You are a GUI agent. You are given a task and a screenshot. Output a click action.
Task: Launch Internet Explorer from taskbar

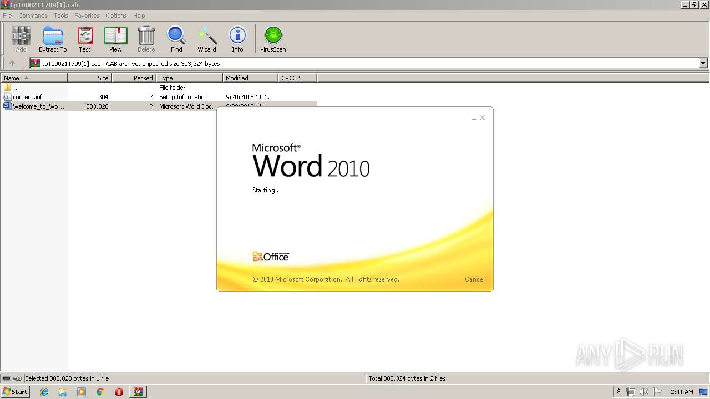click(x=44, y=392)
